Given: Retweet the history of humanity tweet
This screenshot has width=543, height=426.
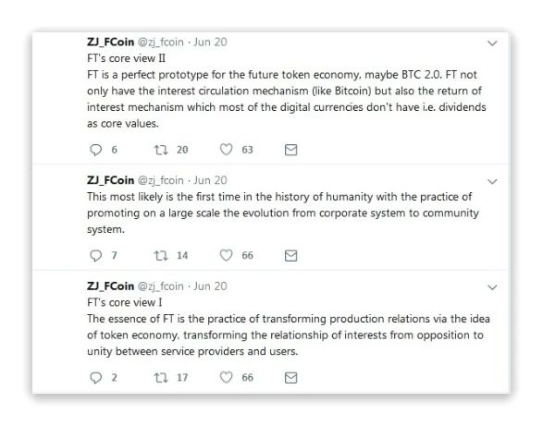Looking at the screenshot, I should 161,255.
